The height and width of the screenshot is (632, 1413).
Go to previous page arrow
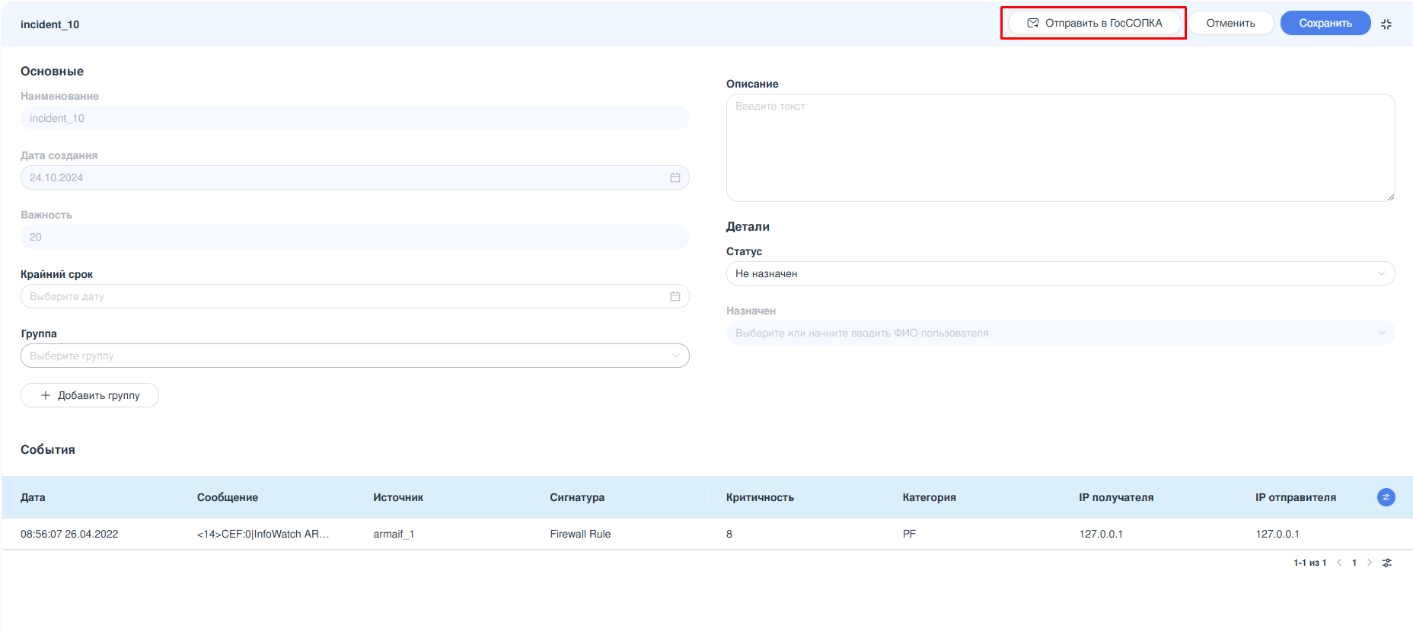[1339, 563]
